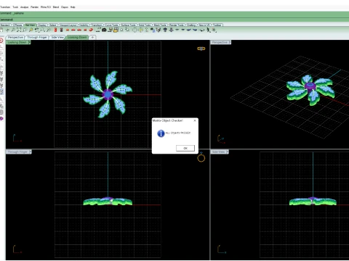Click the gold ring front-view icon
The image size is (349, 261).
[x=201, y=157]
